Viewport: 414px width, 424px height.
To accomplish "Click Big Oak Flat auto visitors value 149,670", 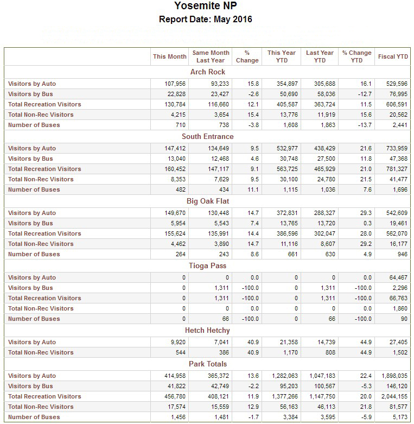I will [175, 213].
